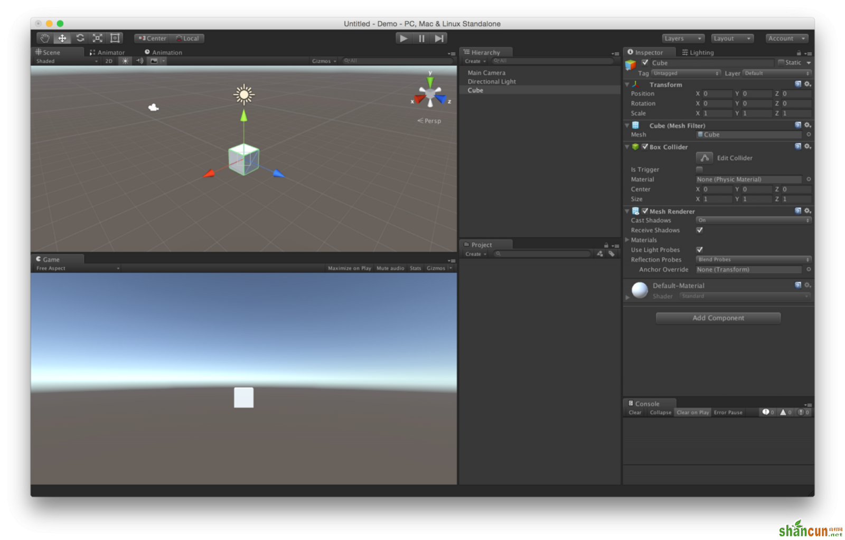Click the cube GameObject icon in Inspector
845x540 pixels.
tap(631, 64)
